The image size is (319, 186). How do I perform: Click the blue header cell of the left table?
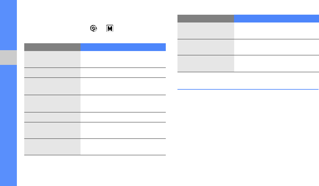123,47
